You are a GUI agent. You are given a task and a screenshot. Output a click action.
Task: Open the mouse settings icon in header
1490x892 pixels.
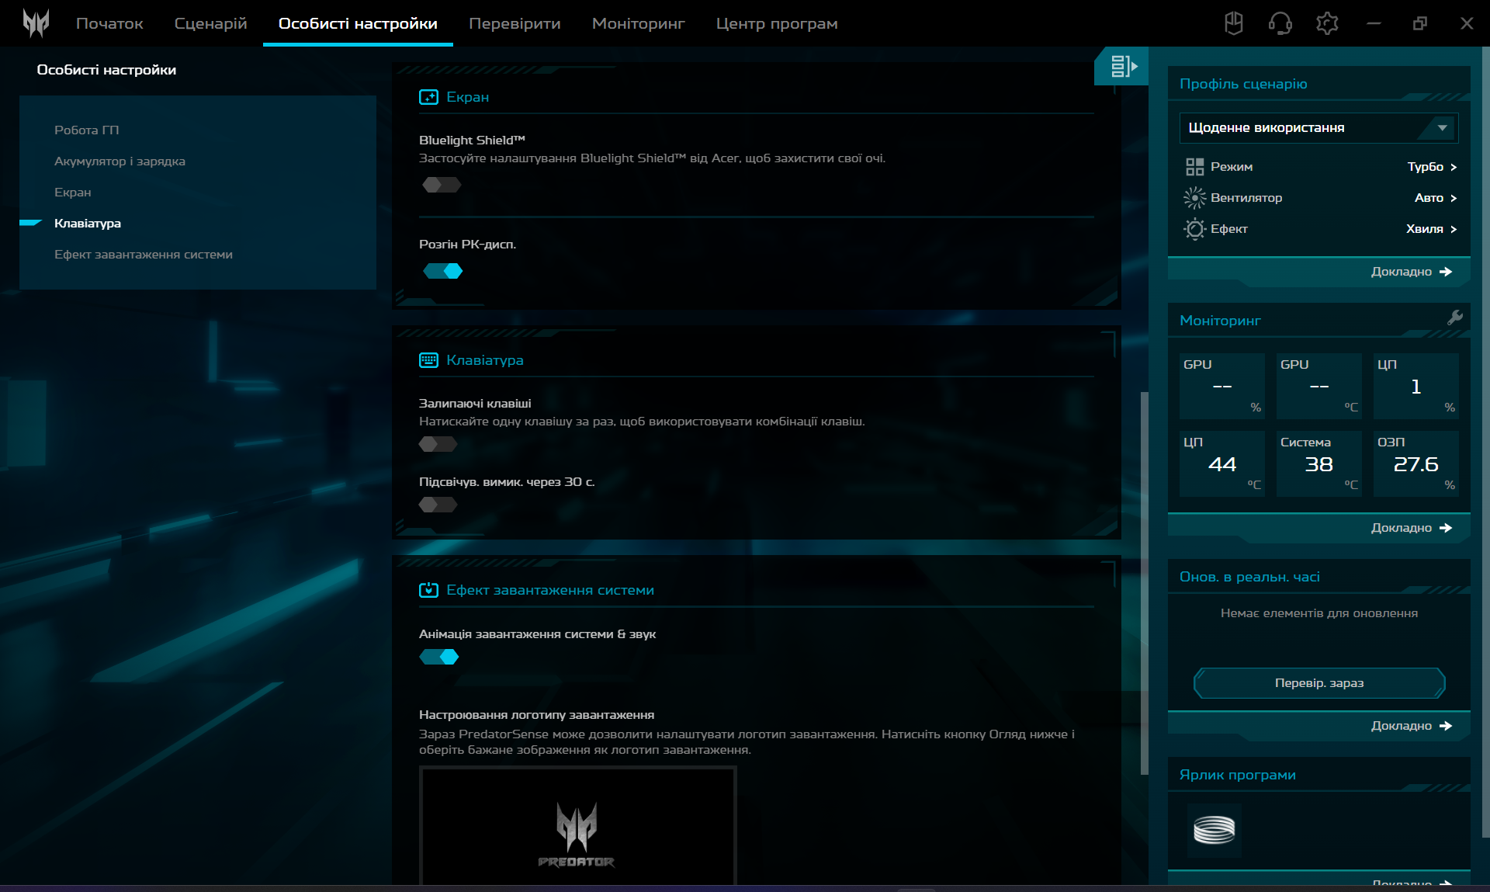1233,23
